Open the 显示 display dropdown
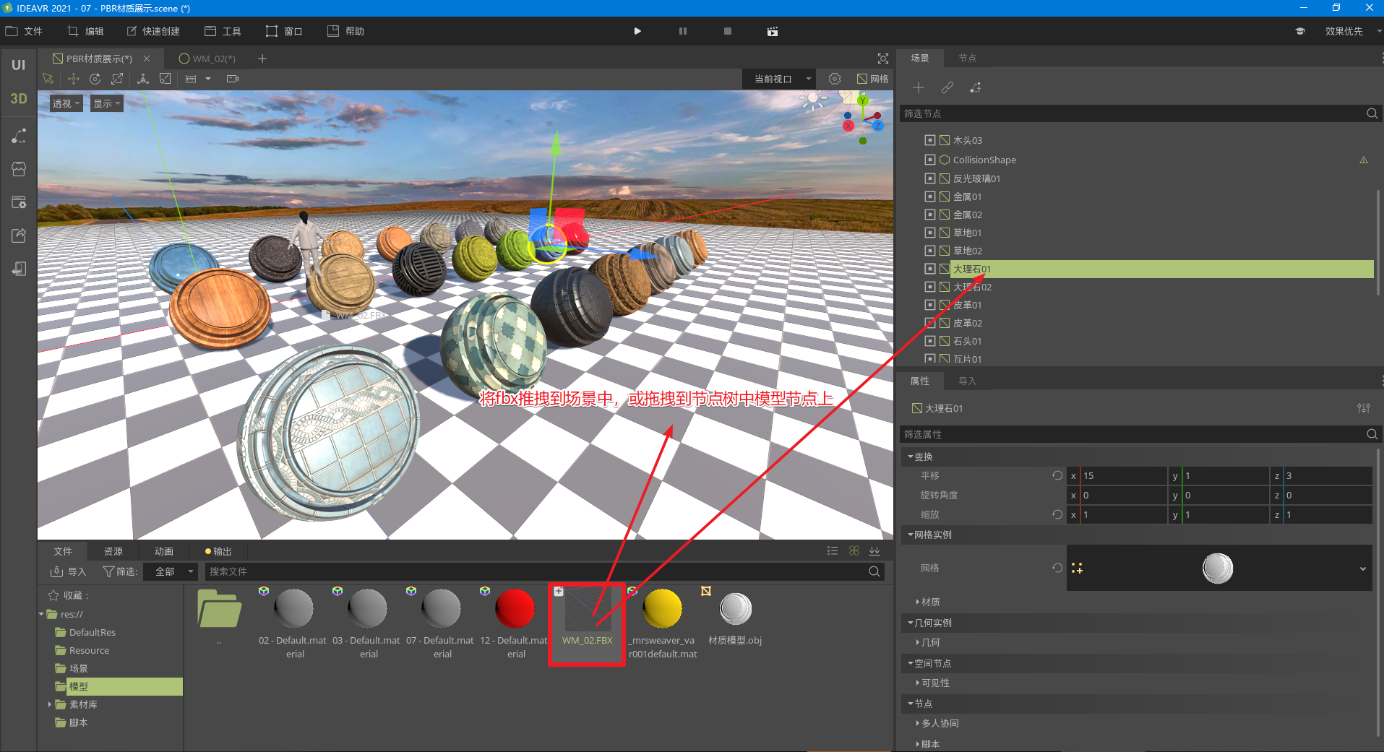1384x752 pixels. 107,103
